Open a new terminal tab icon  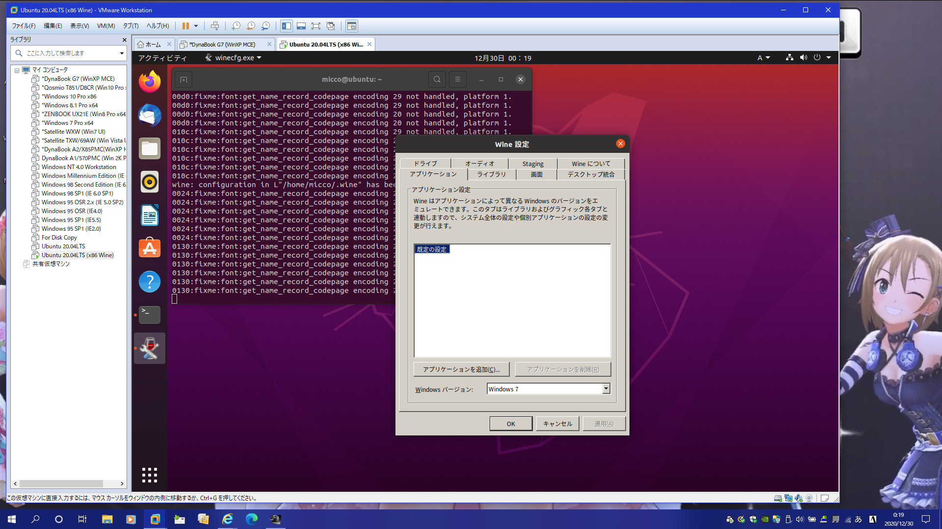183,79
